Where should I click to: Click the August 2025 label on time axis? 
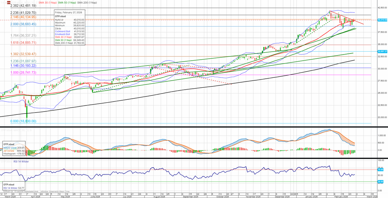[x=157, y=196]
